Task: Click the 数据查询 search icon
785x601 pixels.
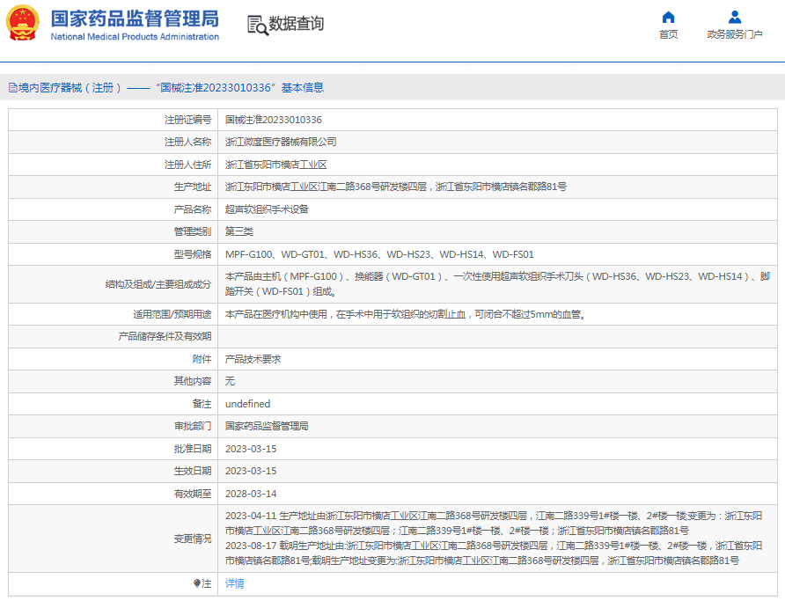Action: click(x=258, y=25)
